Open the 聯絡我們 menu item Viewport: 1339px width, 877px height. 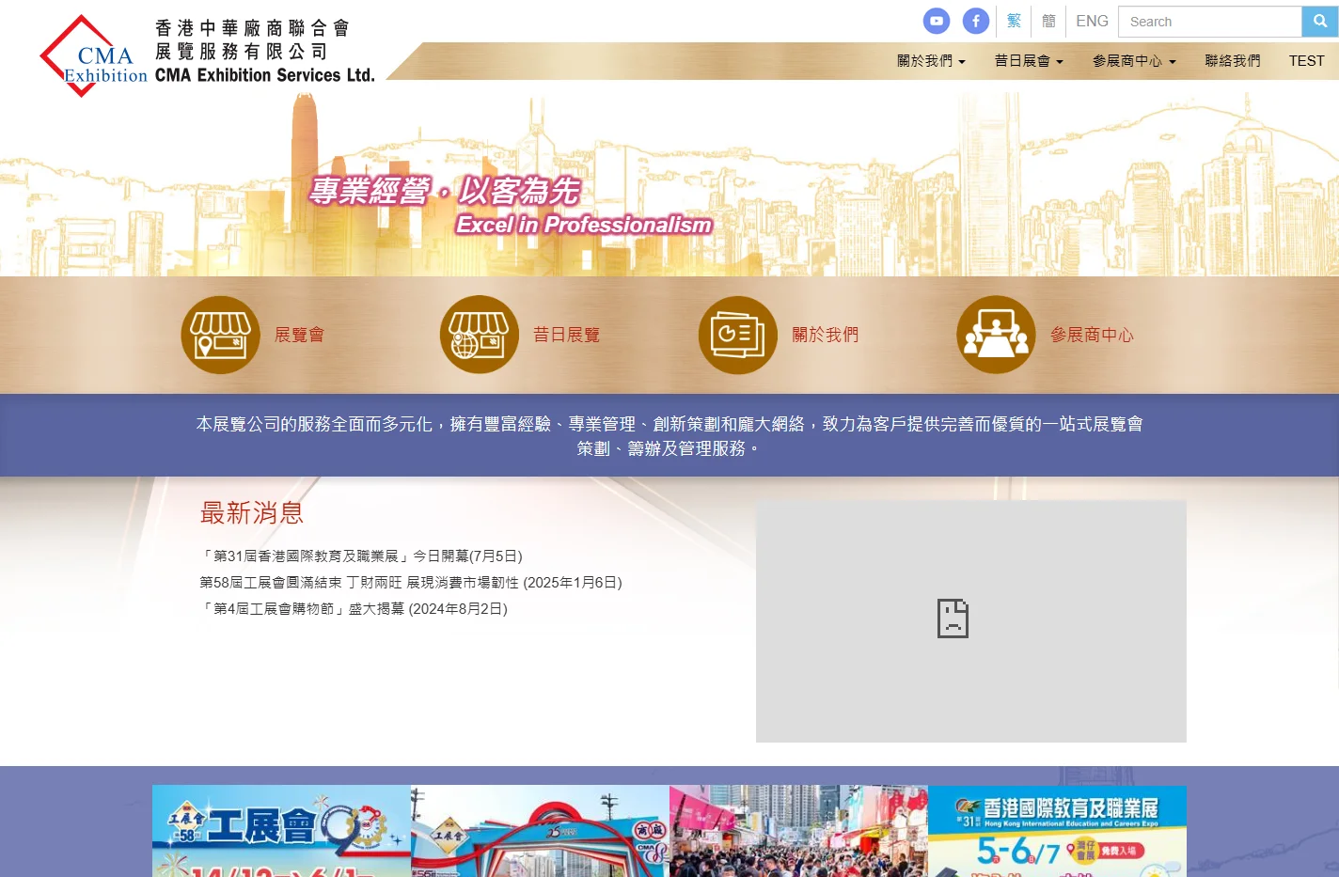click(x=1233, y=61)
